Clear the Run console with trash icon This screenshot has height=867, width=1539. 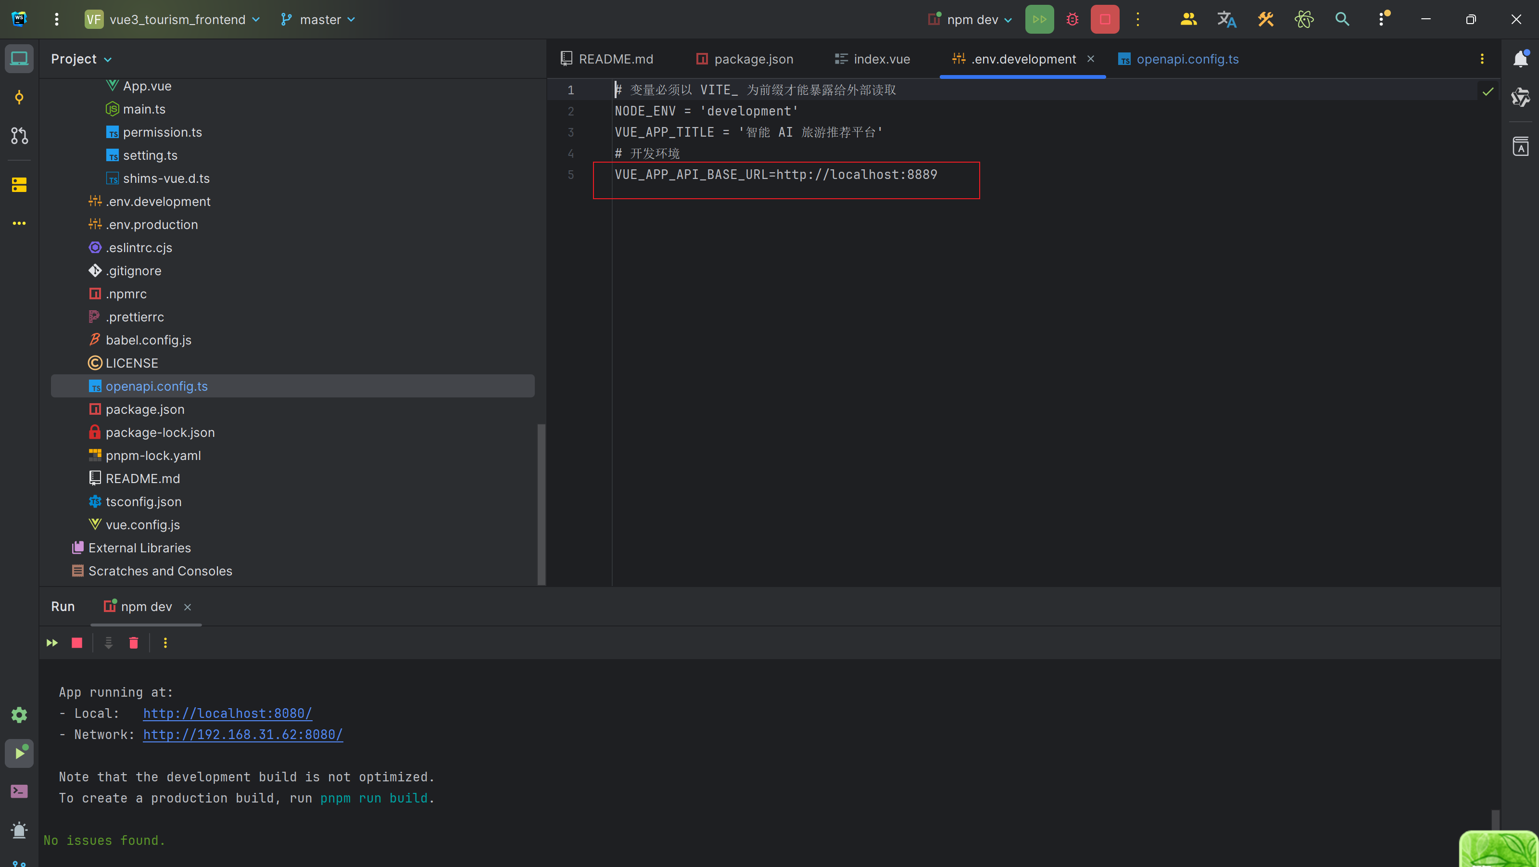[134, 643]
